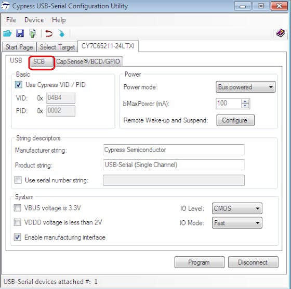The height and width of the screenshot is (289, 291).
Task: Enable Use serial number string checkbox
Action: [x=18, y=180]
